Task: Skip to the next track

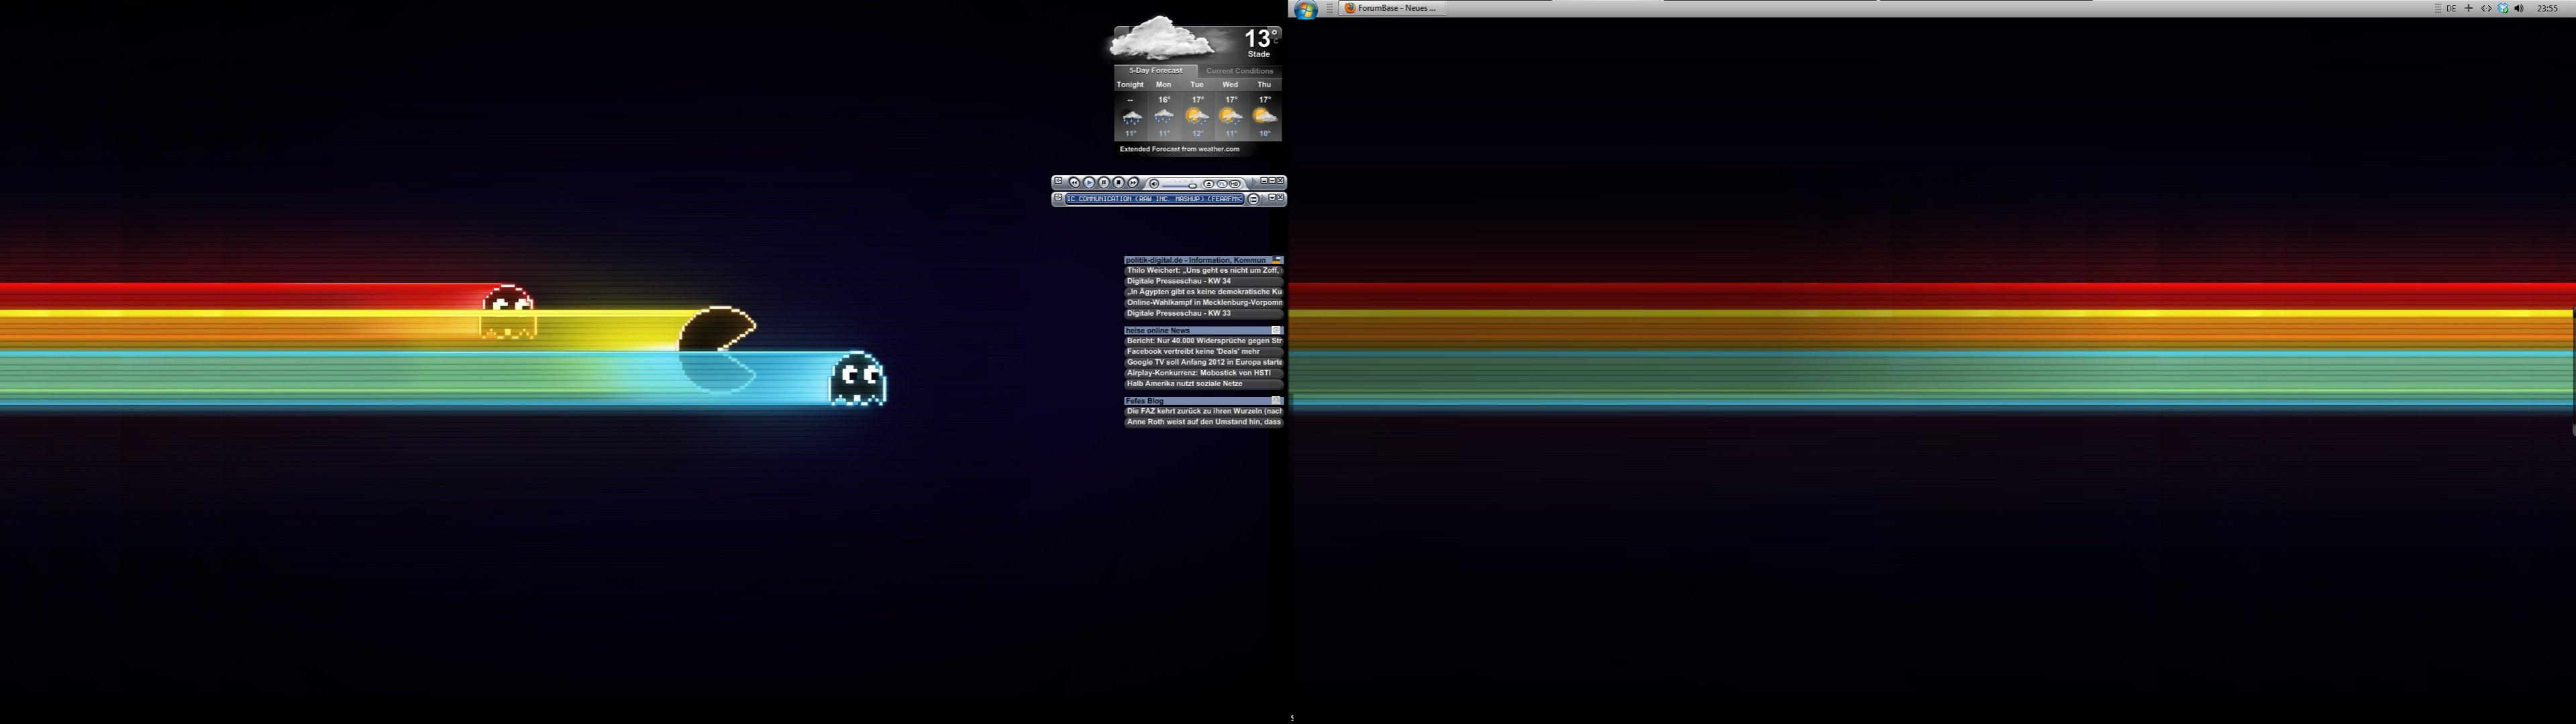Action: 1133,183
